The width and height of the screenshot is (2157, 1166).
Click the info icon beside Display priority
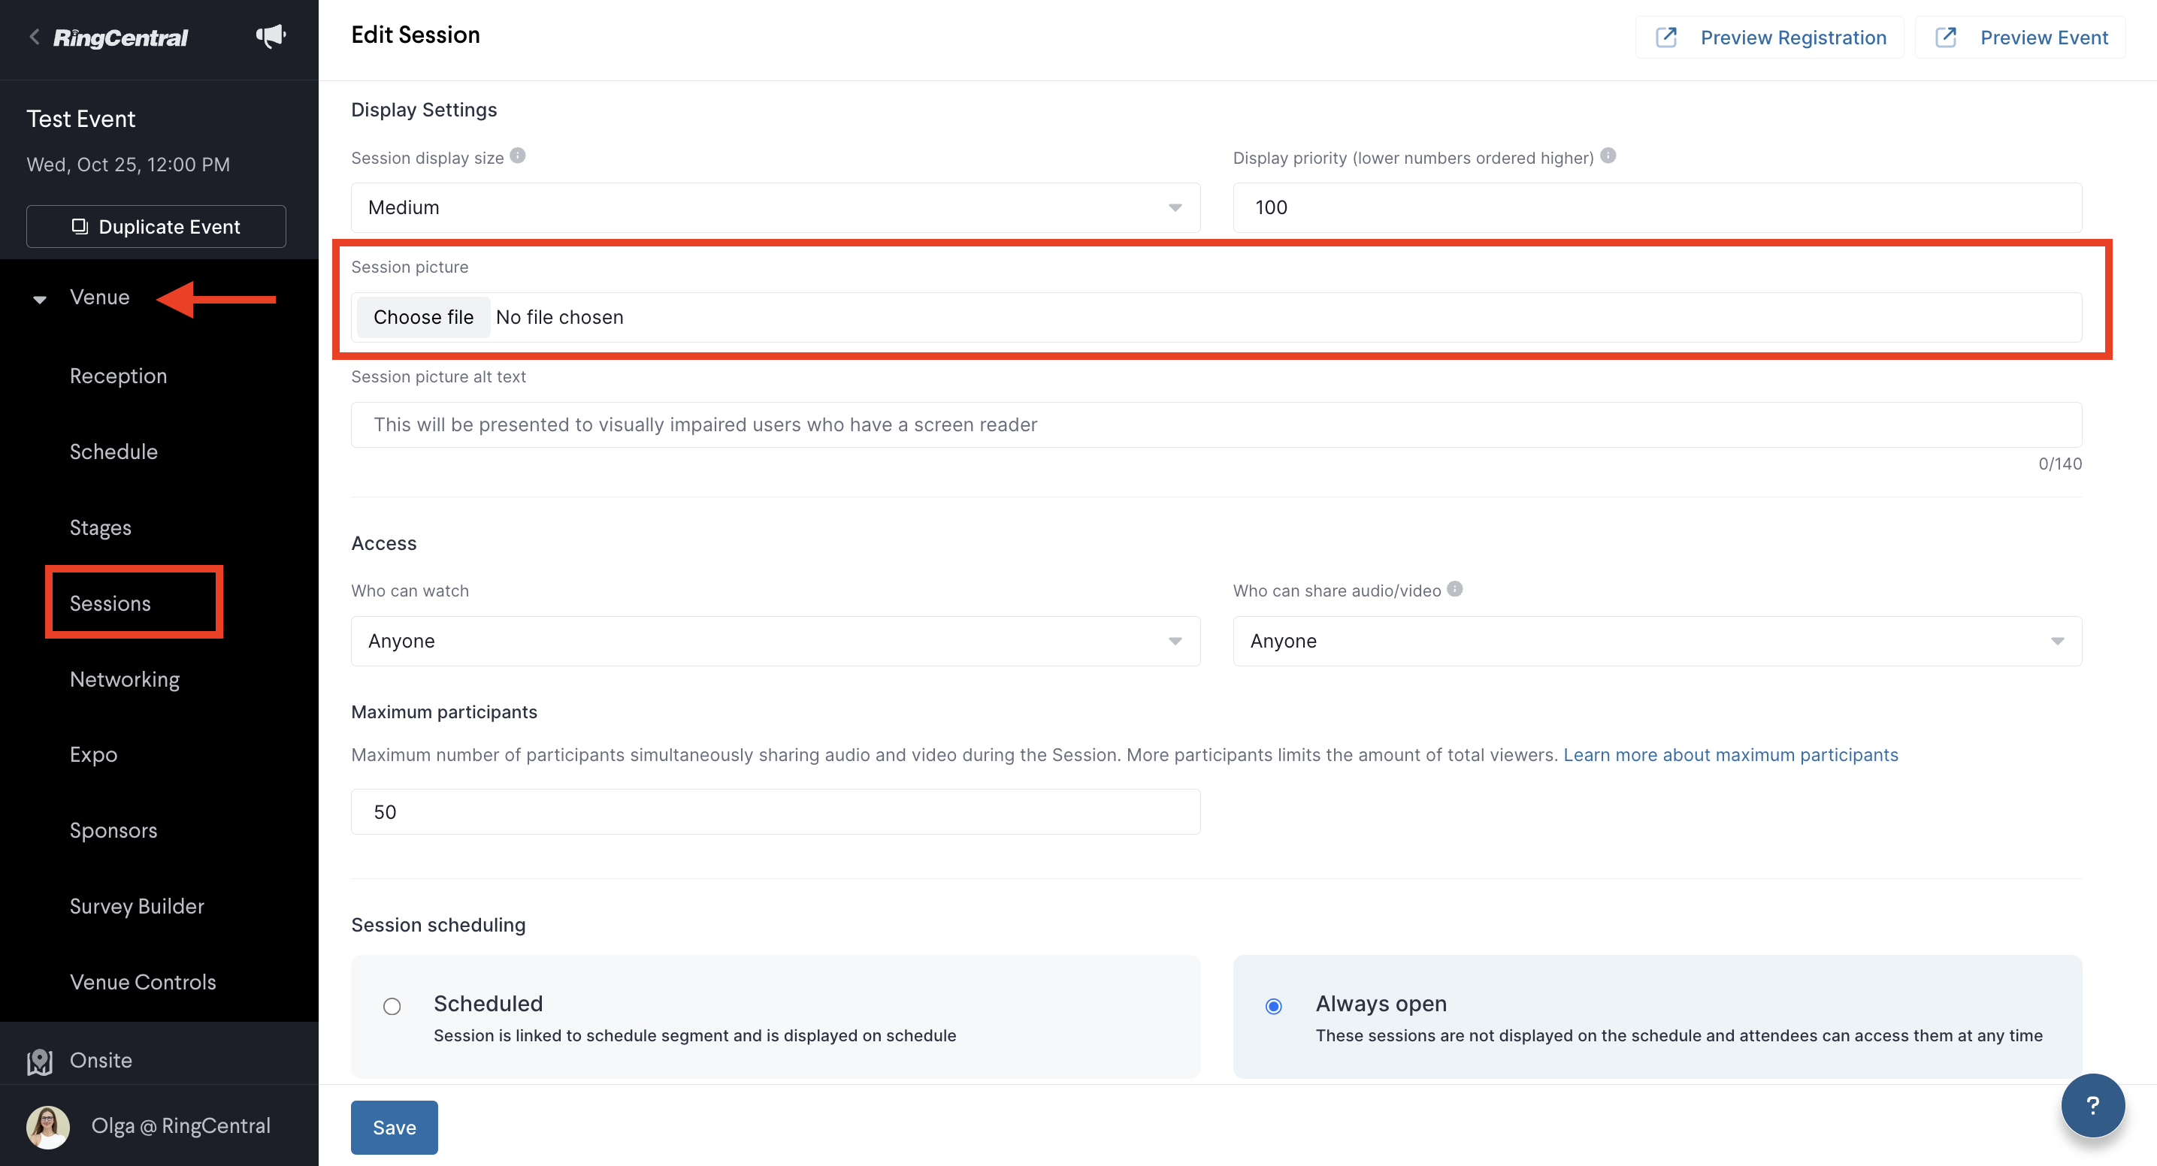click(x=1608, y=156)
